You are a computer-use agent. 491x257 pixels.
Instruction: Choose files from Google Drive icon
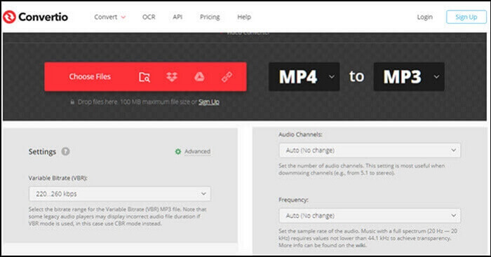[199, 76]
